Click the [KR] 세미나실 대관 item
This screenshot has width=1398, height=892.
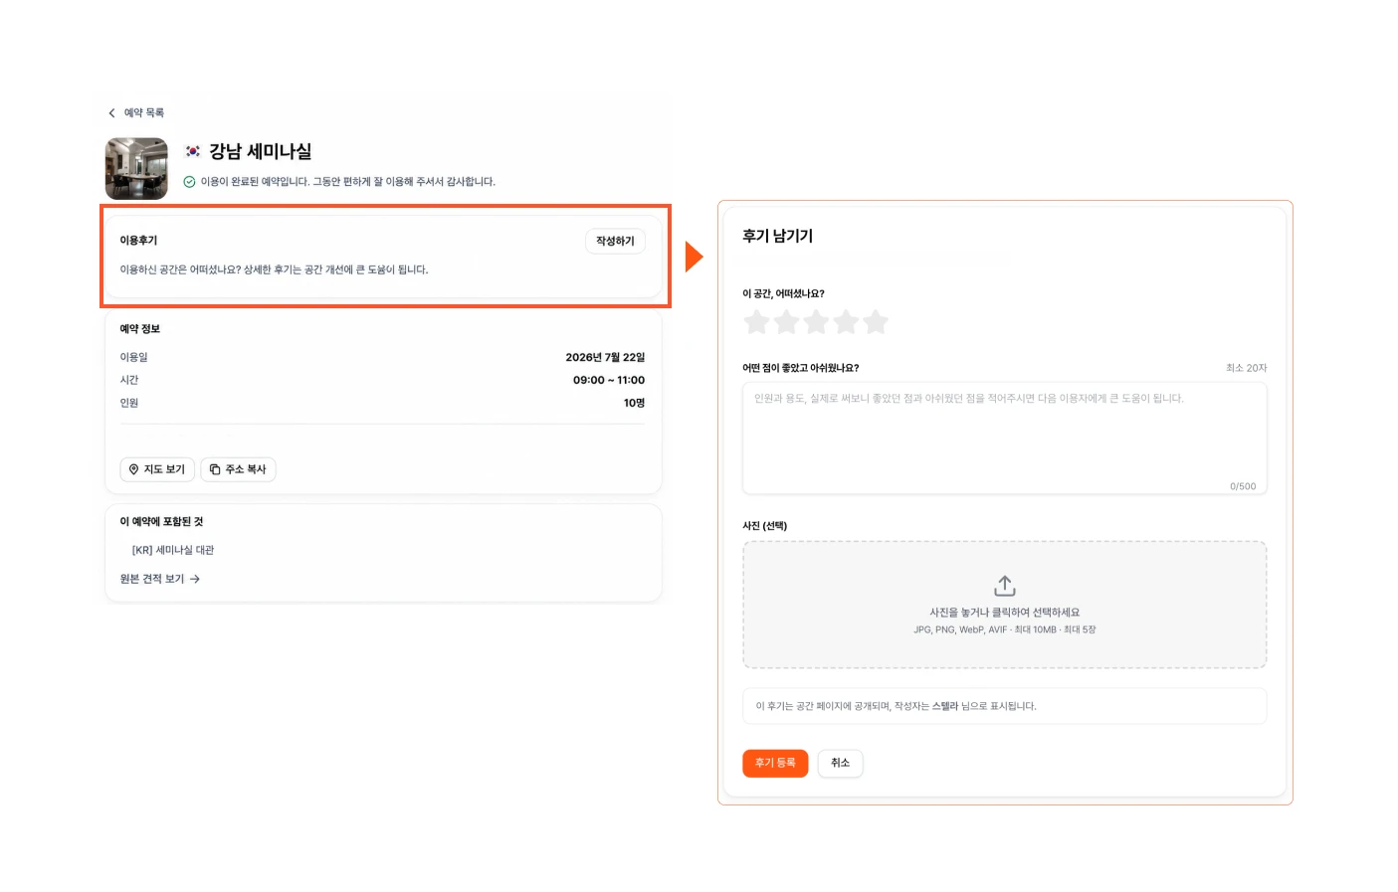[173, 550]
